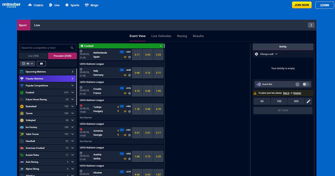Click the Ice Hockey puck icon
The width and height of the screenshot is (335, 176).
[22, 127]
